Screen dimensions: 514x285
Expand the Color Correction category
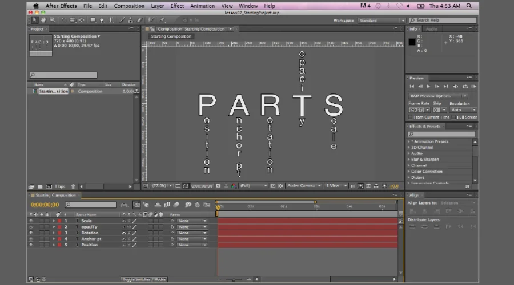click(409, 172)
